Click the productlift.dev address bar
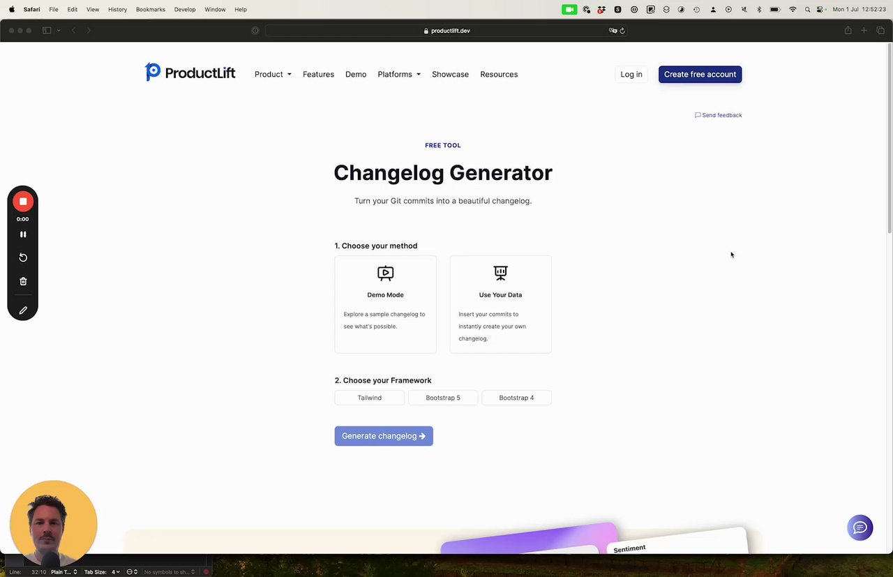Image resolution: width=893 pixels, height=577 pixels. click(446, 31)
